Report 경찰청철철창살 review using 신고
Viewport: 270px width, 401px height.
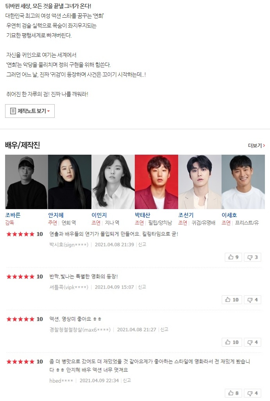pyautogui.click(x=165, y=329)
